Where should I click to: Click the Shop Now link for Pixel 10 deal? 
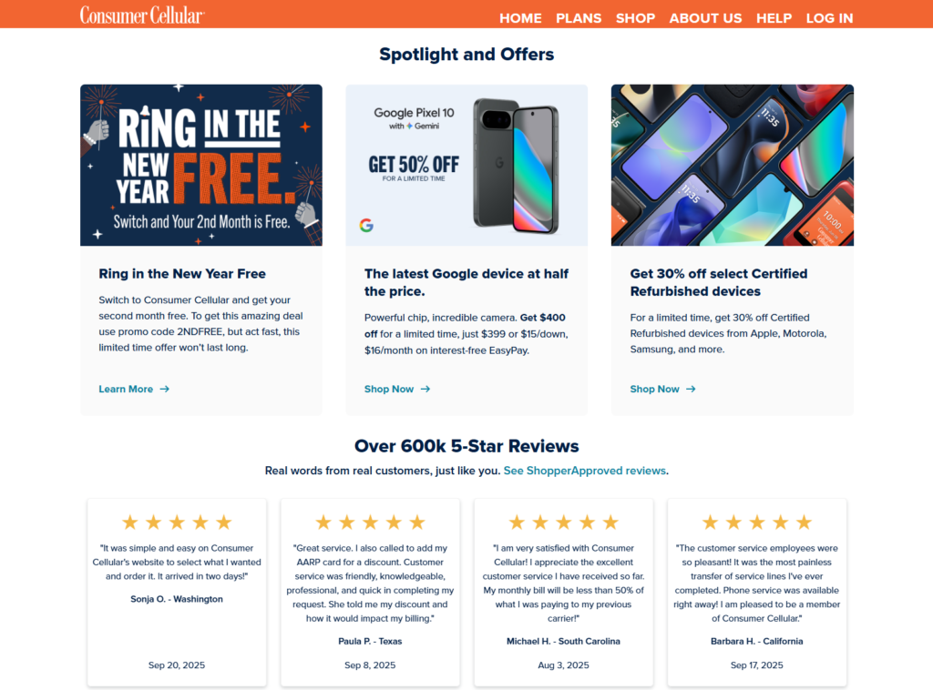point(388,389)
